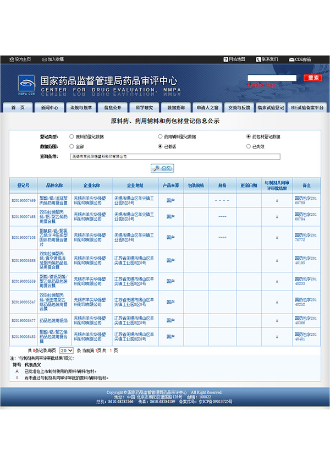Follow the English Page link
Viewport: 330px width, 465px height.
[261, 85]
